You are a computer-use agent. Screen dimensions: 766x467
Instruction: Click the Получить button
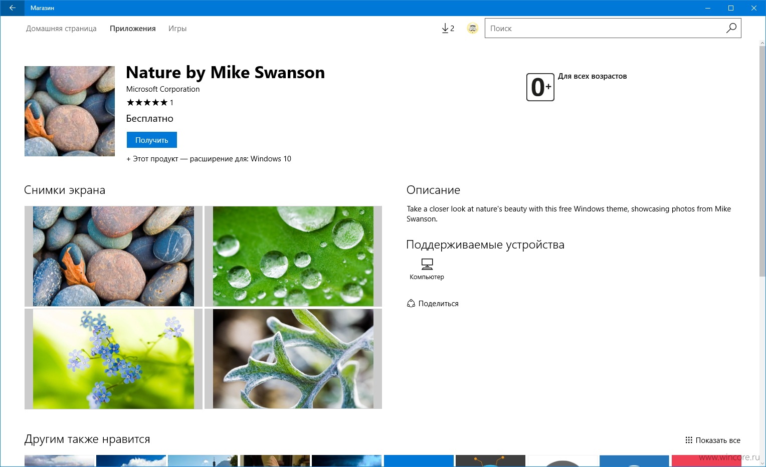[152, 140]
